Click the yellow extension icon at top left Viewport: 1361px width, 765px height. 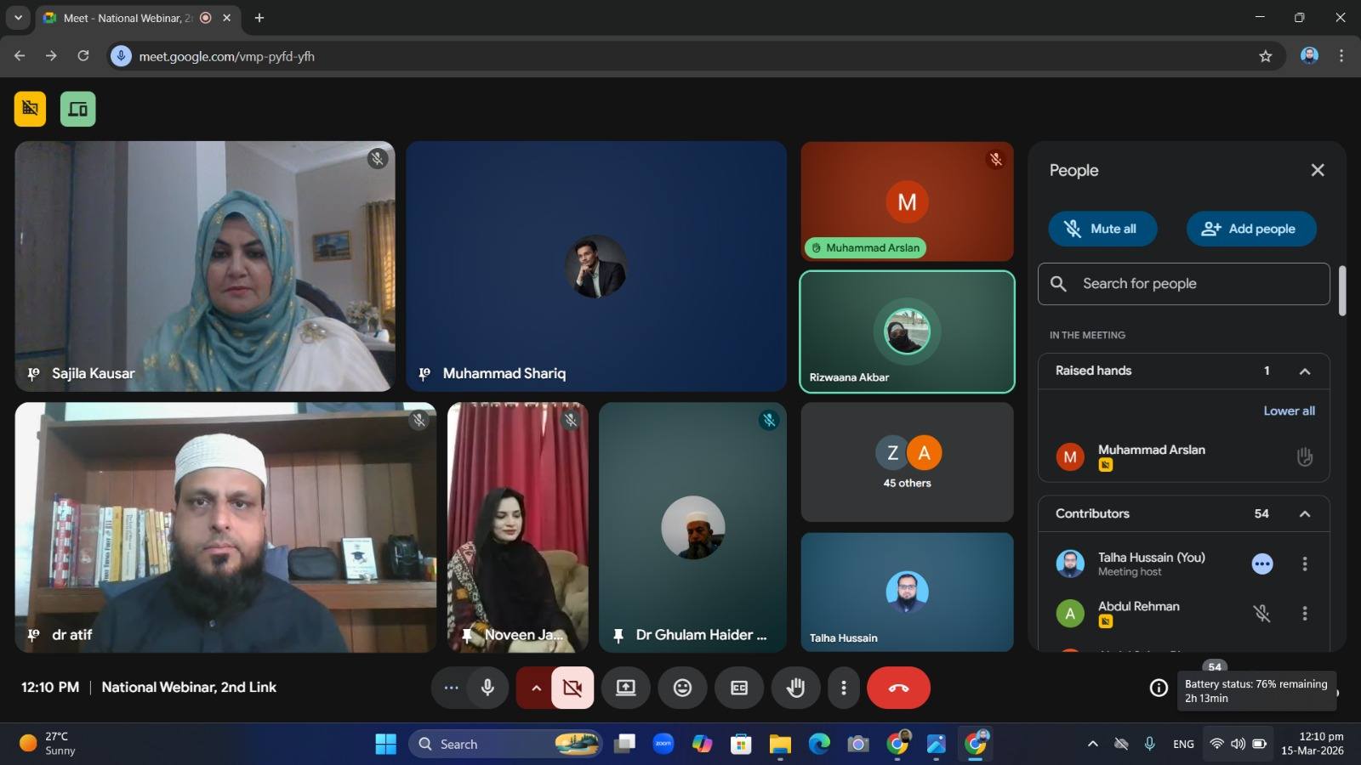coord(30,109)
